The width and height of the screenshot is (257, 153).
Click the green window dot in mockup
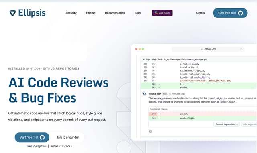(x=143, y=49)
